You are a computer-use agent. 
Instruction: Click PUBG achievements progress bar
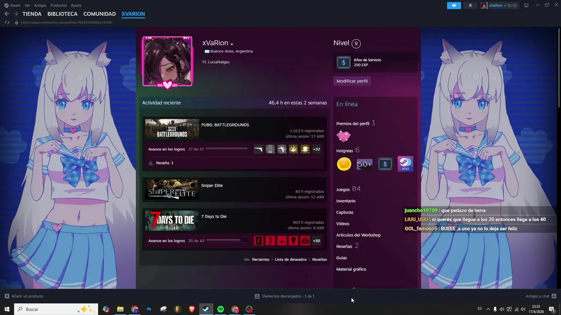pos(227,149)
